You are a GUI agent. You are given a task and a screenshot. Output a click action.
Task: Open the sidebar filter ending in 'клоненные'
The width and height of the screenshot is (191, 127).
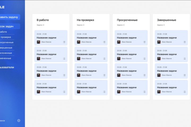pyautogui.click(x=6, y=53)
